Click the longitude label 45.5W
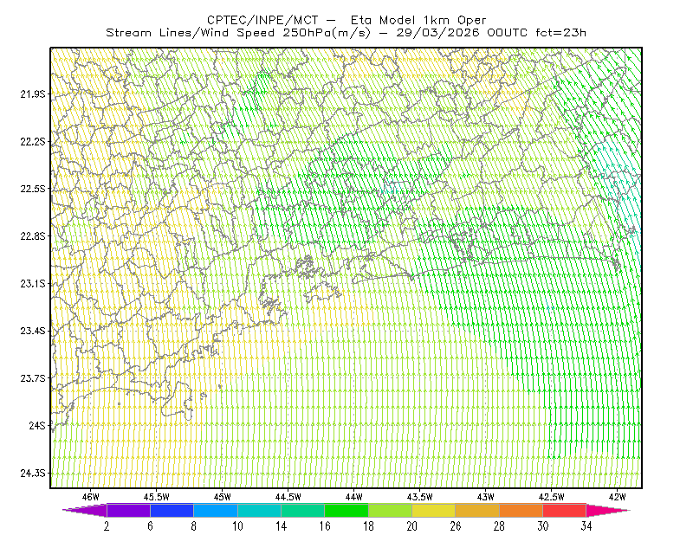693x535 pixels. 157,497
